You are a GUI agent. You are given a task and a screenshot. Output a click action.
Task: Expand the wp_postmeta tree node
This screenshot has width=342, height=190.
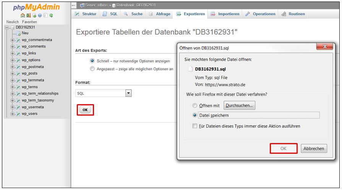pos(13,67)
